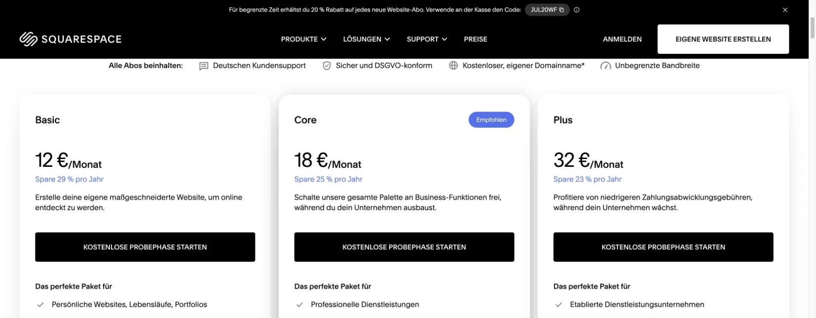Click the Plus plan title
Image resolution: width=816 pixels, height=318 pixels.
(563, 120)
